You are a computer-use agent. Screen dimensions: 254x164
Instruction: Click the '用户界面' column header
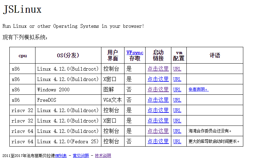112,56
